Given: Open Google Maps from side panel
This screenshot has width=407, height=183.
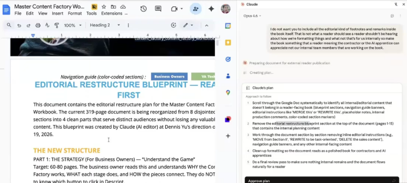Looking at the screenshot, I should (x=228, y=92).
